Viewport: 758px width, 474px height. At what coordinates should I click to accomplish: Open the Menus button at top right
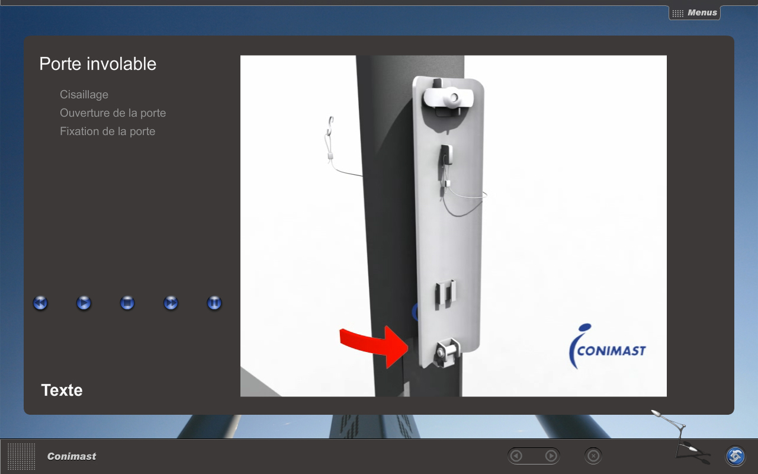point(695,12)
